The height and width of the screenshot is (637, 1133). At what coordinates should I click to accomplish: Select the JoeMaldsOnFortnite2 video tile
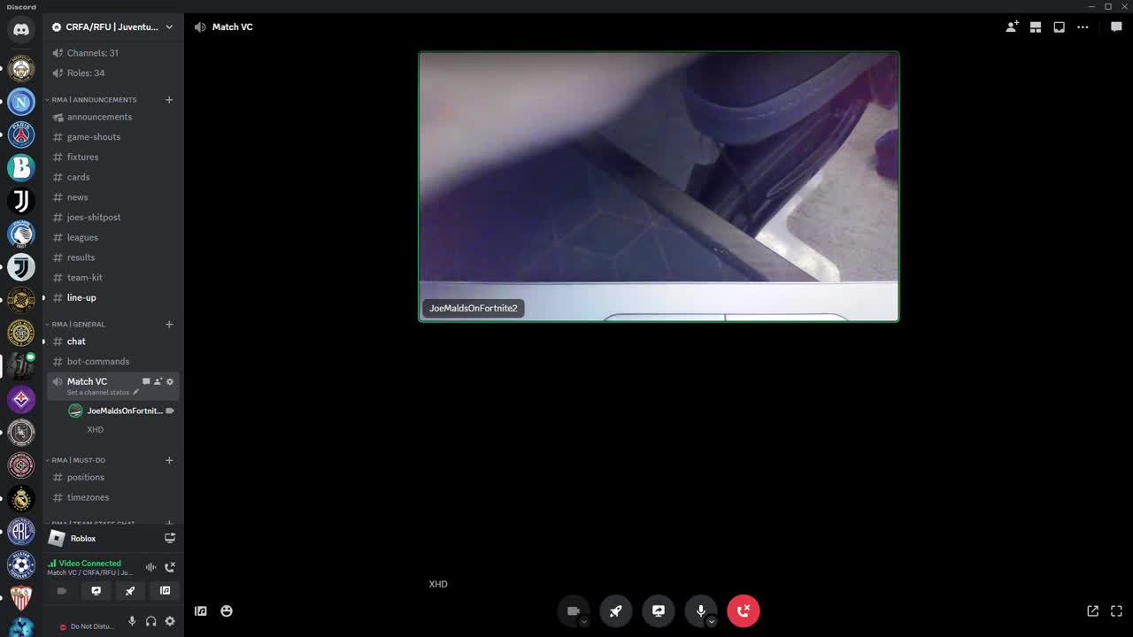[659, 186]
